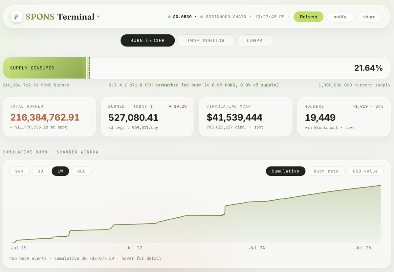The image size is (394, 272).
Task: Click the Burned Today value 527,080.41
Action: point(133,118)
